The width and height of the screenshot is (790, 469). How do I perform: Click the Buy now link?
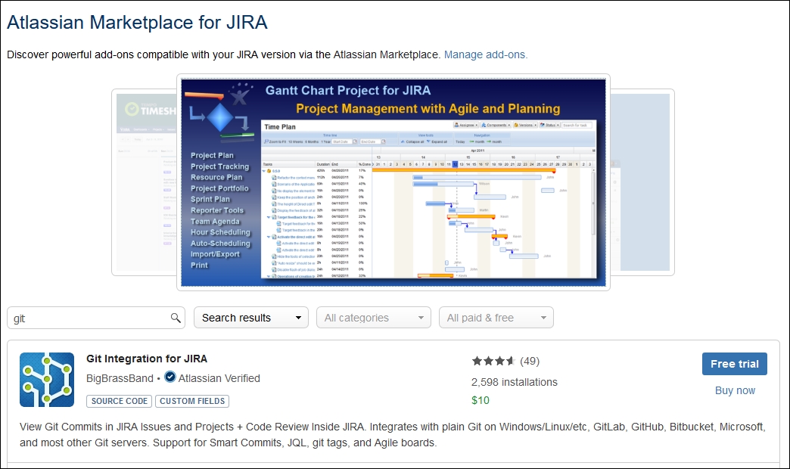[735, 390]
